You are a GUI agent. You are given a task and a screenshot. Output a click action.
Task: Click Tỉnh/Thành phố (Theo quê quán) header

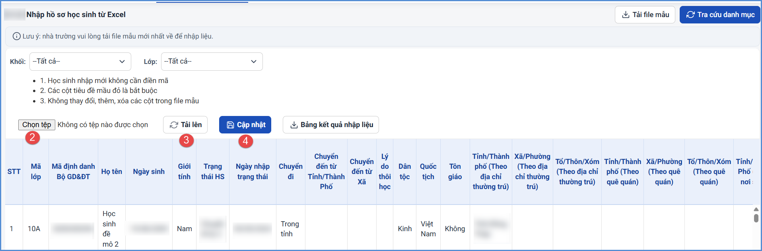tap(622, 172)
